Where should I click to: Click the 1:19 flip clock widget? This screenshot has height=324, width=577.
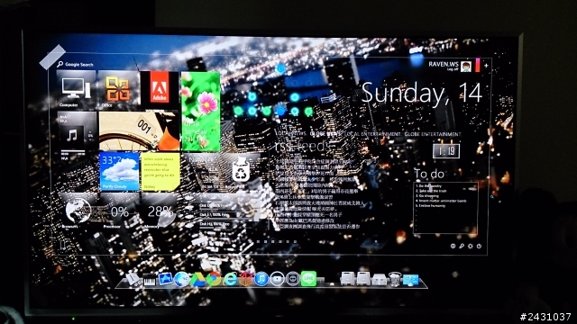446,150
